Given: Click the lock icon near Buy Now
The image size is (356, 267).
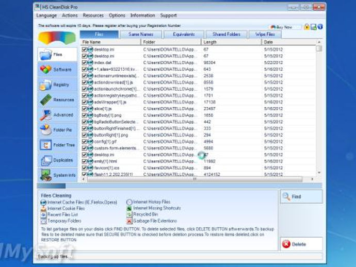Looking at the screenshot, I should 306,27.
